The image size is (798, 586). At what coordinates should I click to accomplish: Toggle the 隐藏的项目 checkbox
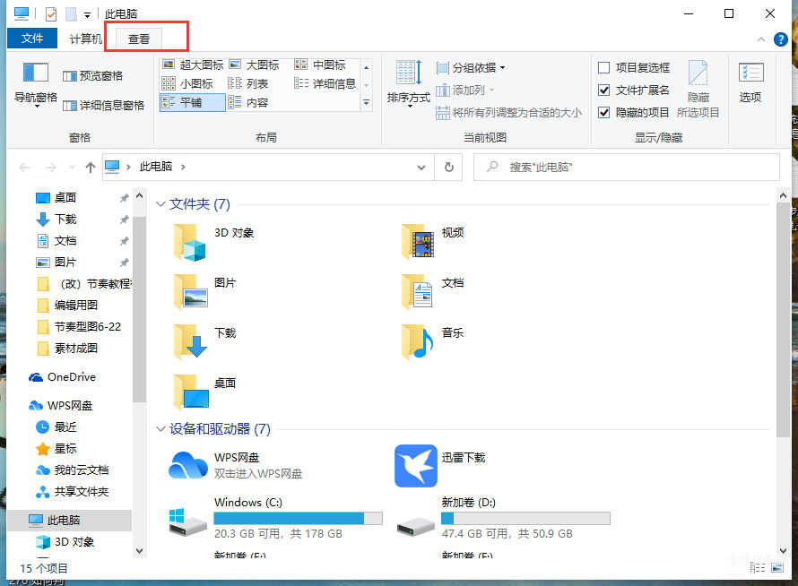pos(604,112)
